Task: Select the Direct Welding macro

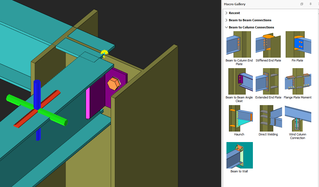Action: coord(268,118)
